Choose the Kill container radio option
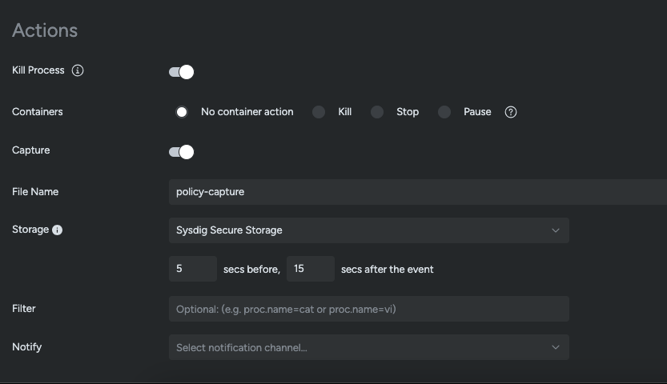Image resolution: width=667 pixels, height=384 pixels. tap(319, 112)
